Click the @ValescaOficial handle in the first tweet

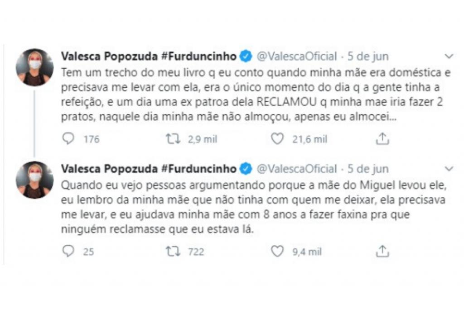(x=297, y=57)
